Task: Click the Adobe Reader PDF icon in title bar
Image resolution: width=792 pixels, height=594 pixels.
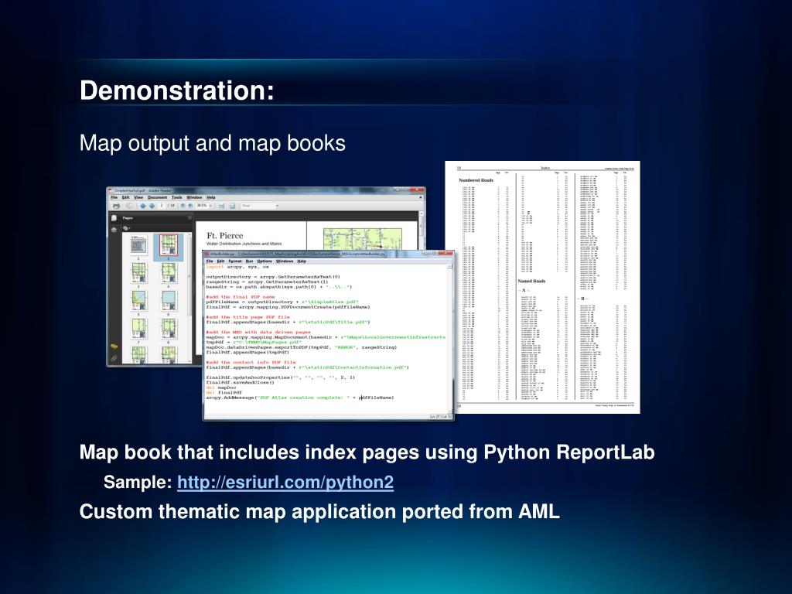Action: (x=110, y=190)
